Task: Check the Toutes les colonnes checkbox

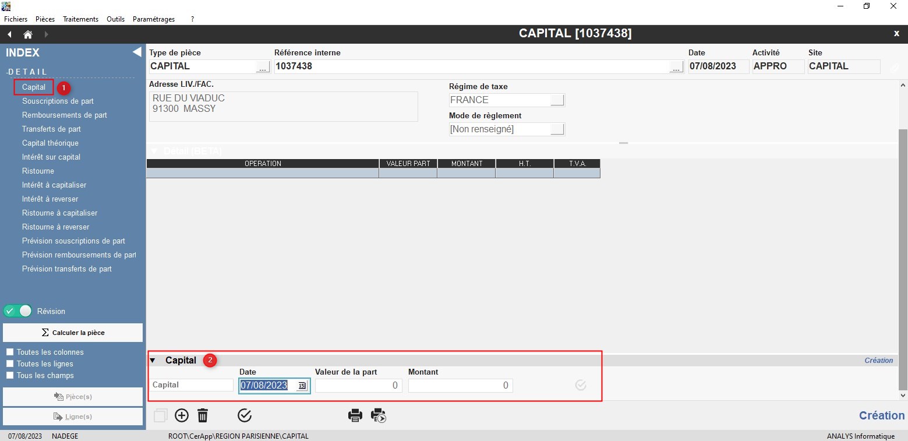Action: (x=10, y=352)
